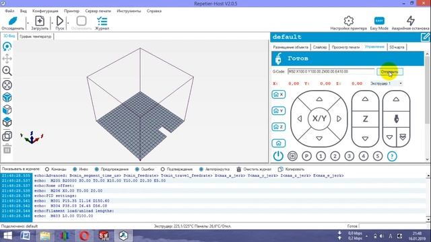Image resolution: width=431 pixels, height=242 pixels.
Task: Switch to Размещение объекта tab
Action: point(290,47)
